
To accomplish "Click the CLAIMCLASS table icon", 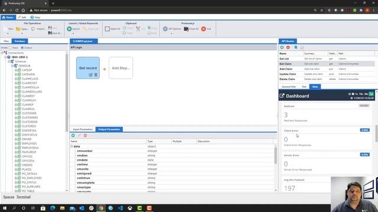I will click(x=19, y=79).
